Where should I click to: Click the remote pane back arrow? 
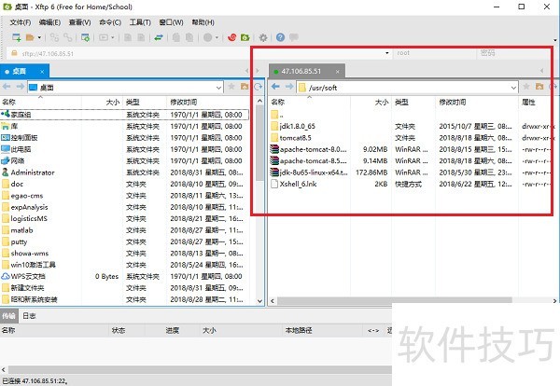click(x=275, y=87)
